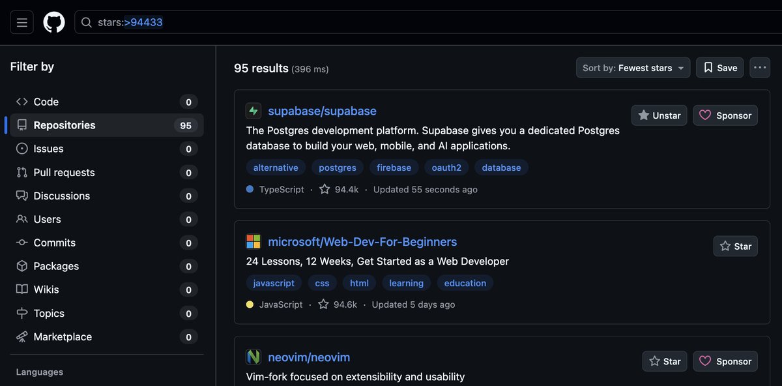Click the Commits node icon
Viewport: 782px width, 386px height.
pos(22,243)
